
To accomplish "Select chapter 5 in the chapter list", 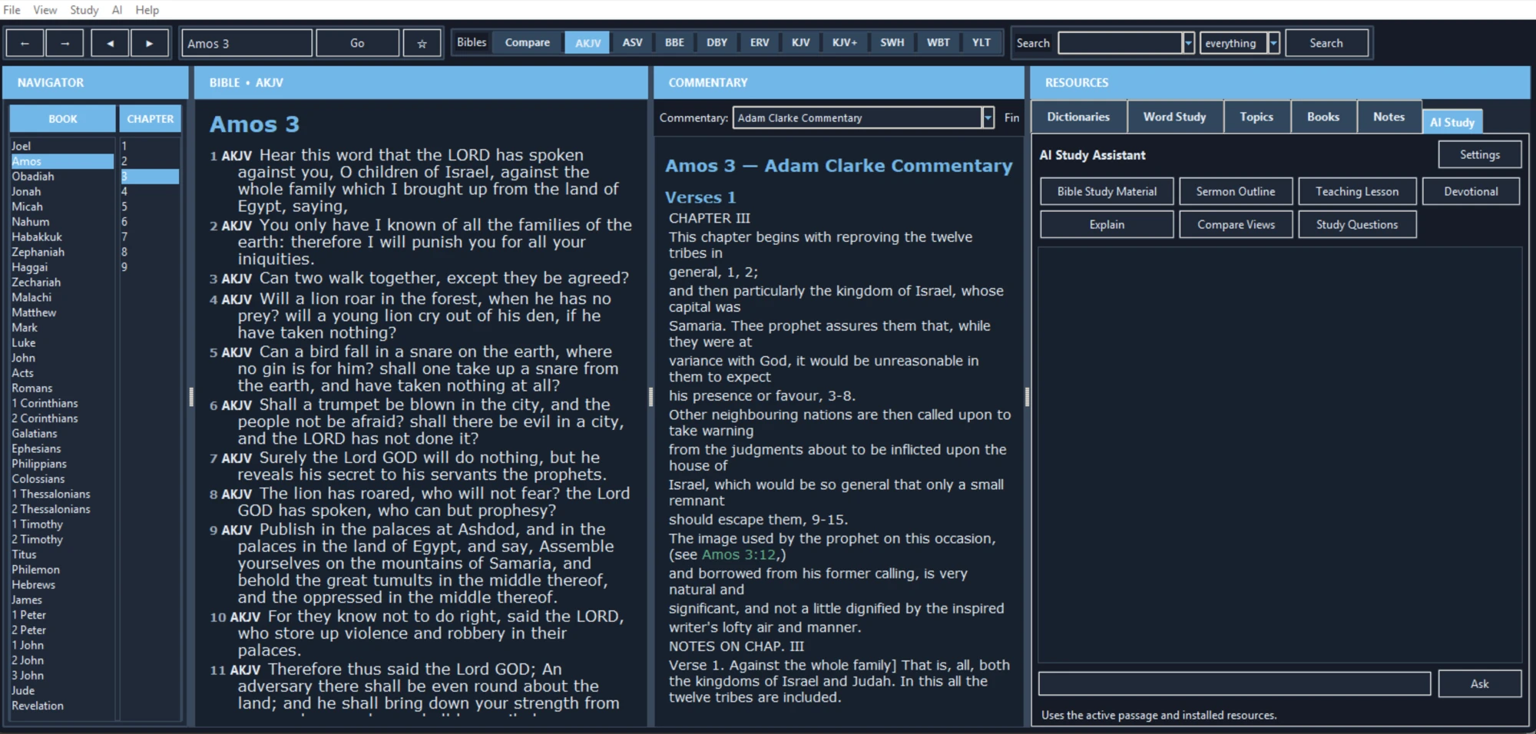I will pyautogui.click(x=149, y=207).
